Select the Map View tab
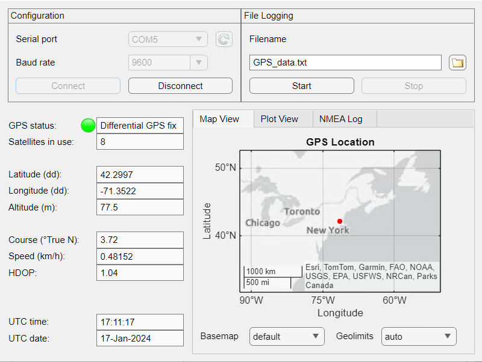This screenshot has width=482, height=362. pos(219,119)
